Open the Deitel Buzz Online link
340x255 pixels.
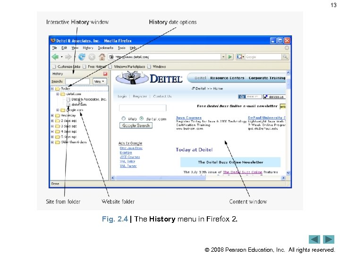[x=242, y=172]
